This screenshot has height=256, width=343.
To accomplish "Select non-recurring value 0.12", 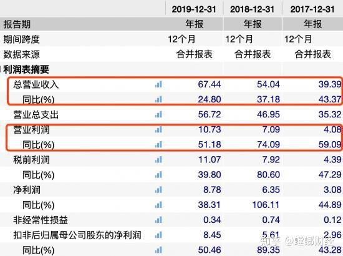I will point(332,220).
